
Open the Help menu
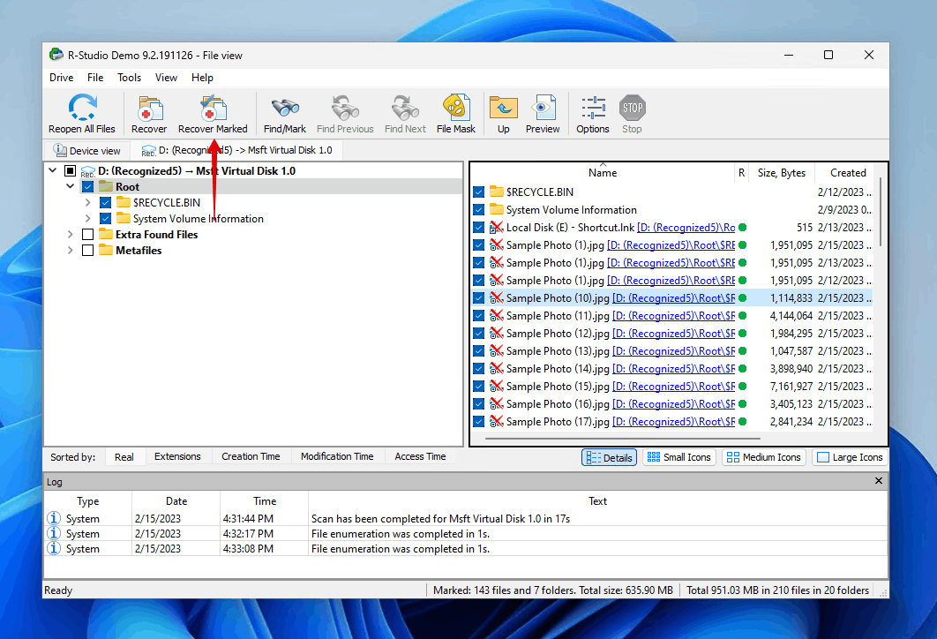coord(202,77)
